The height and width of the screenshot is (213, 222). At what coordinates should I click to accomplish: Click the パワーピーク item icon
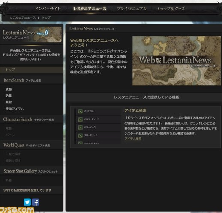[80, 128]
